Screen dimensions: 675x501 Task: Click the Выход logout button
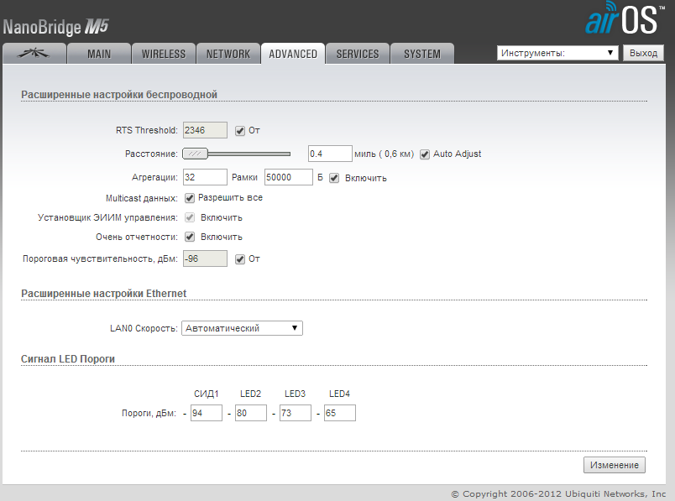click(643, 53)
